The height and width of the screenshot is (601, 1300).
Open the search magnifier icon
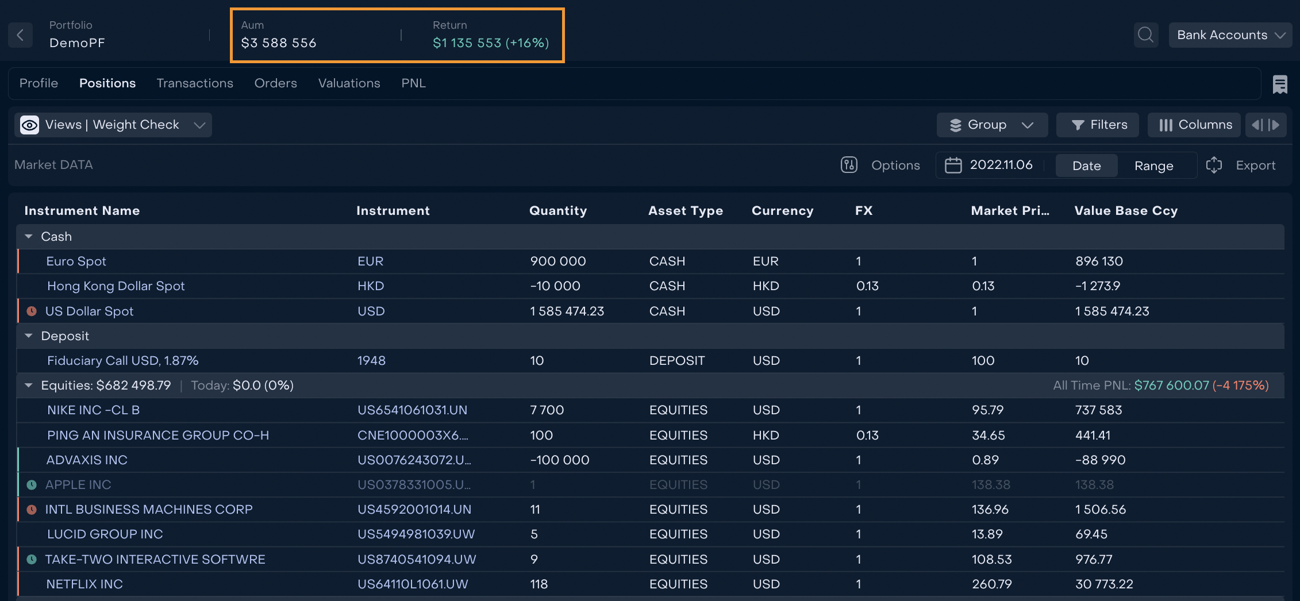click(1145, 35)
